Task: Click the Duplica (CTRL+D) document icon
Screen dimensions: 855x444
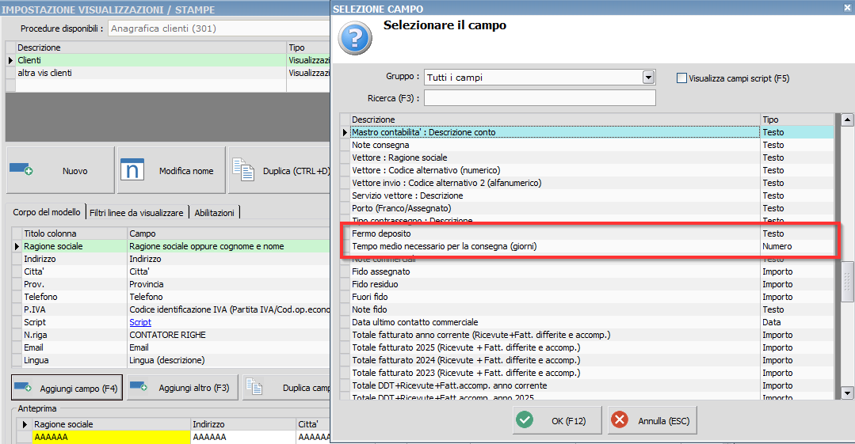Action: click(x=243, y=169)
